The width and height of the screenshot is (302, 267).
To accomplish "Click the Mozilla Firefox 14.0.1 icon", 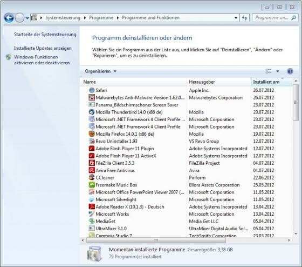I will pyautogui.click(x=92, y=134).
